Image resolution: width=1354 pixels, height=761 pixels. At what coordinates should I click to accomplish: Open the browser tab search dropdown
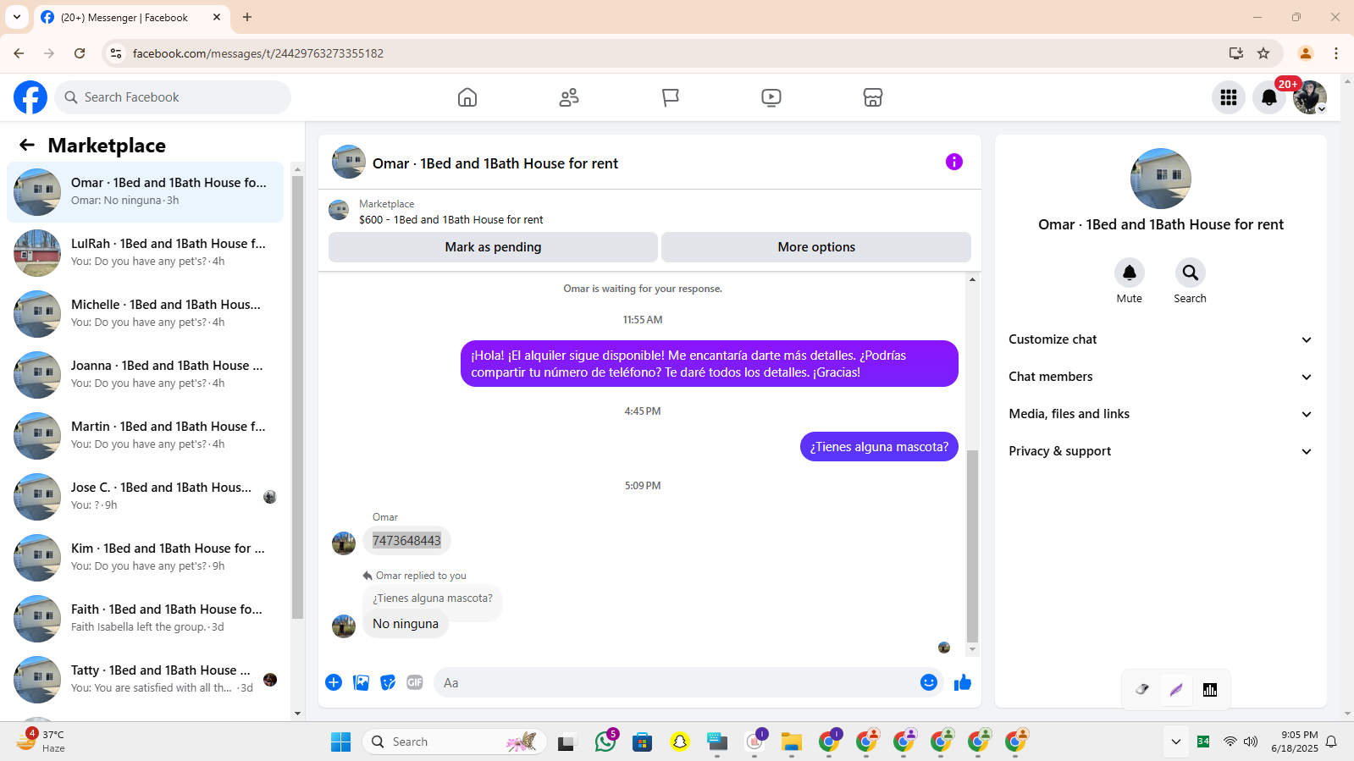pyautogui.click(x=17, y=17)
